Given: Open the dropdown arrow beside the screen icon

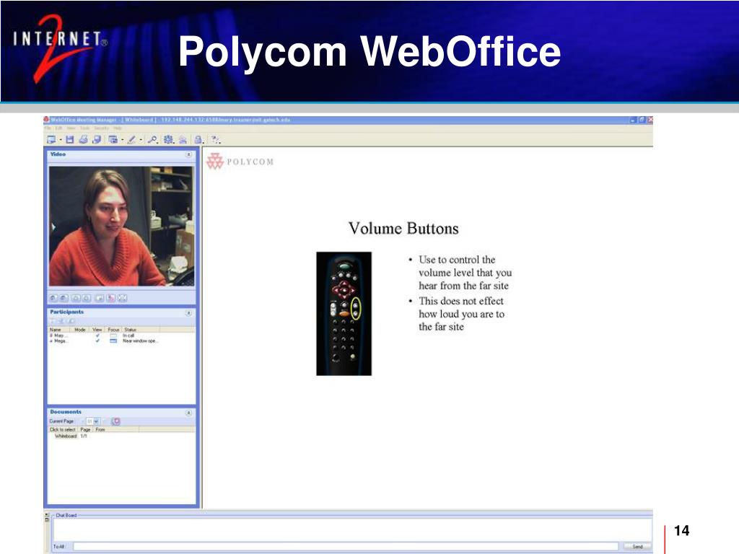Looking at the screenshot, I should pos(61,140).
